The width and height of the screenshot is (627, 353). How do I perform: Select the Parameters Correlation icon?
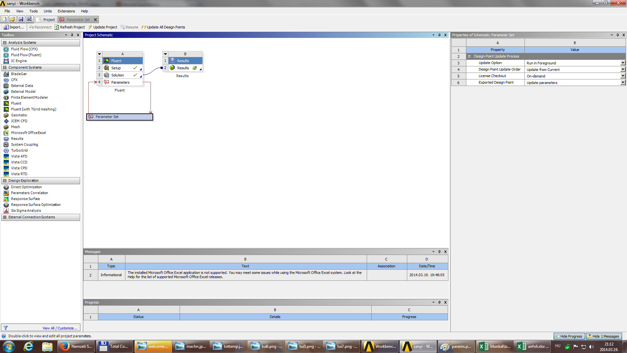coord(6,193)
